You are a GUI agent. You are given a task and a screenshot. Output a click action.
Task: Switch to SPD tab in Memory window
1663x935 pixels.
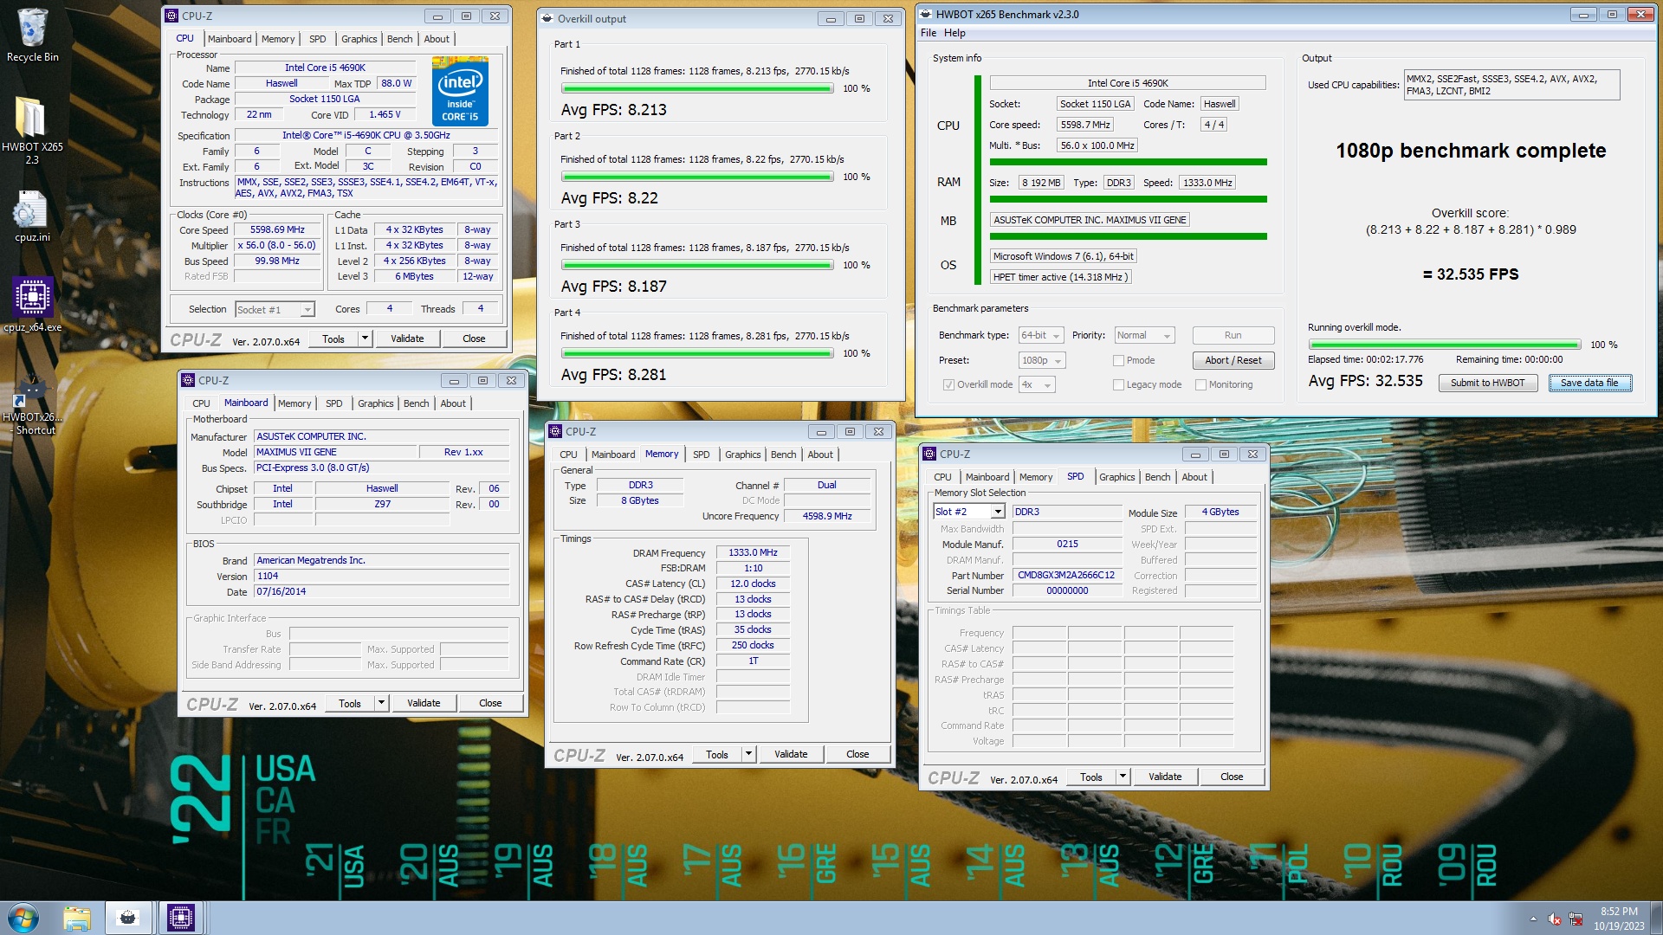(702, 455)
